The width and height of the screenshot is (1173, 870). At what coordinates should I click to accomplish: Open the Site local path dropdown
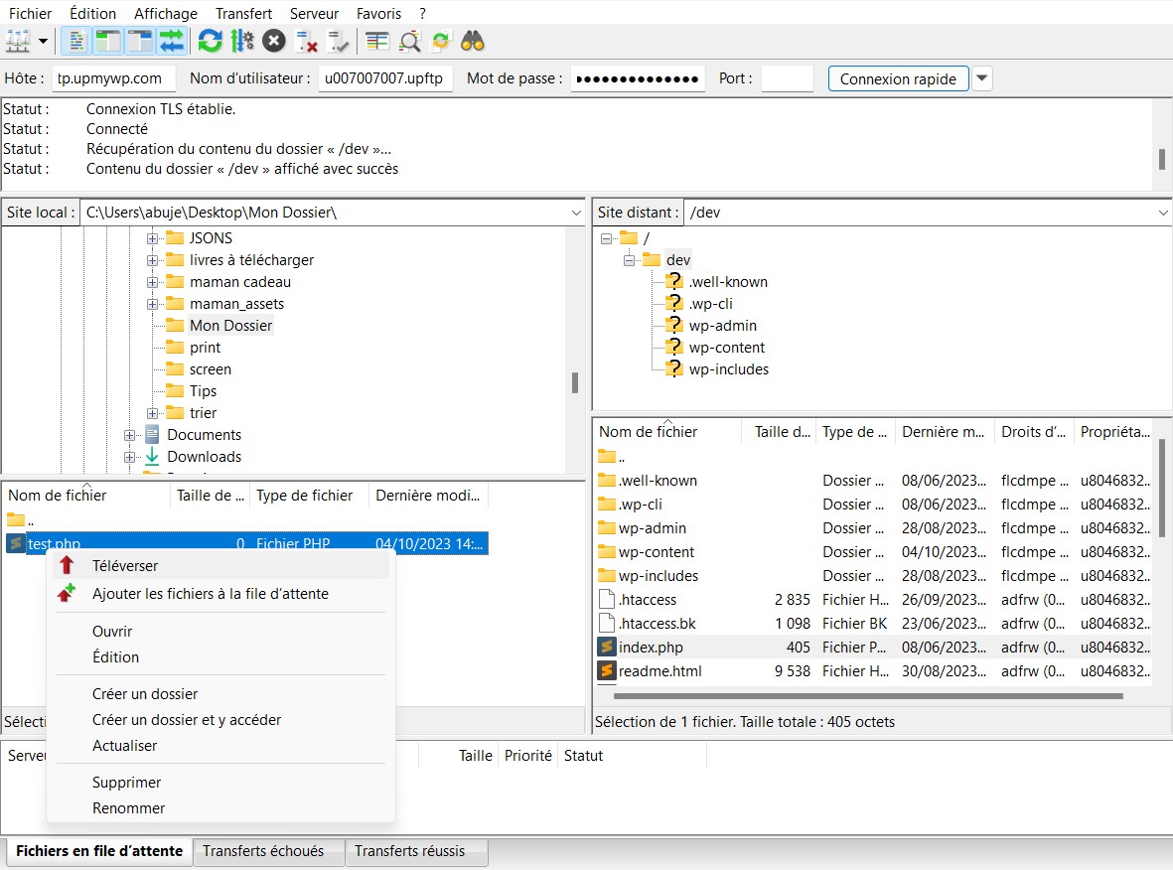click(576, 213)
